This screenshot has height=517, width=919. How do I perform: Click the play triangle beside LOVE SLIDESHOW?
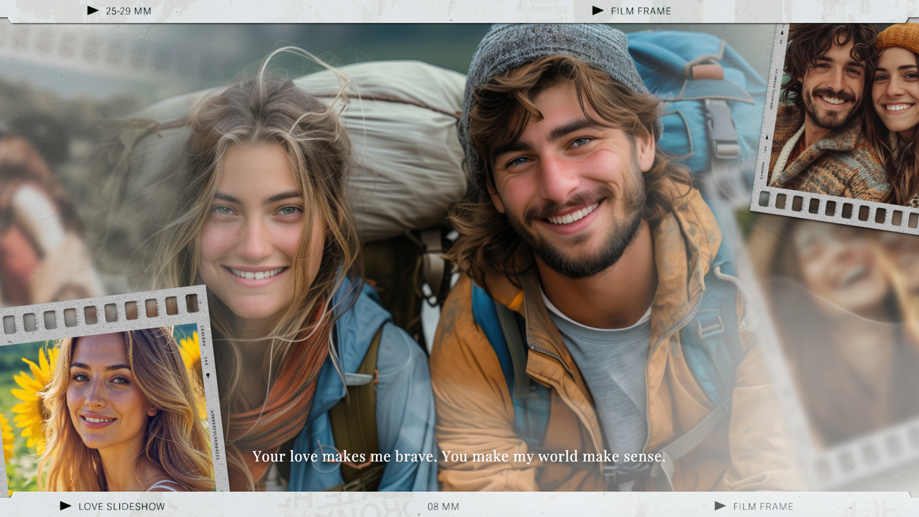[x=66, y=506]
